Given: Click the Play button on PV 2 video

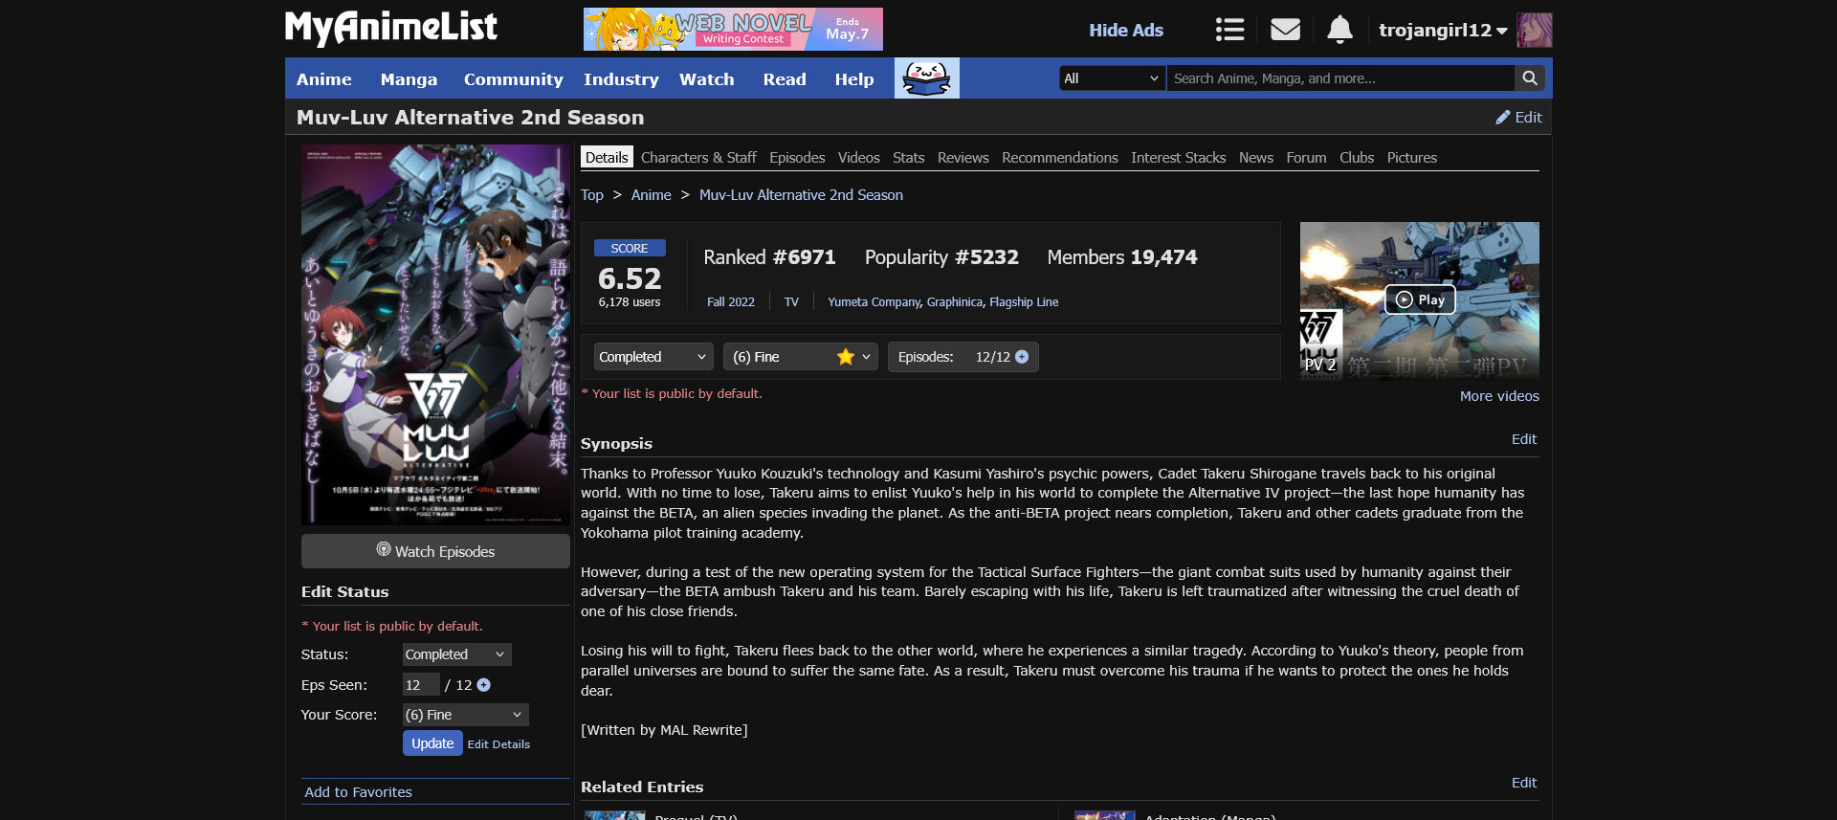Looking at the screenshot, I should click(x=1420, y=299).
